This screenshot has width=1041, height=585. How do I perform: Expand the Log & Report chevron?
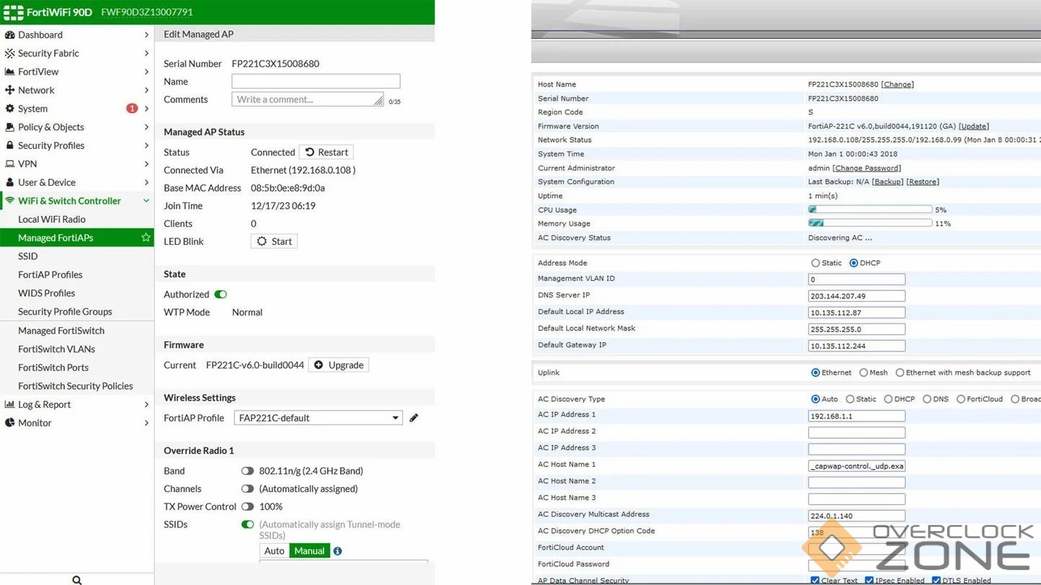point(146,404)
